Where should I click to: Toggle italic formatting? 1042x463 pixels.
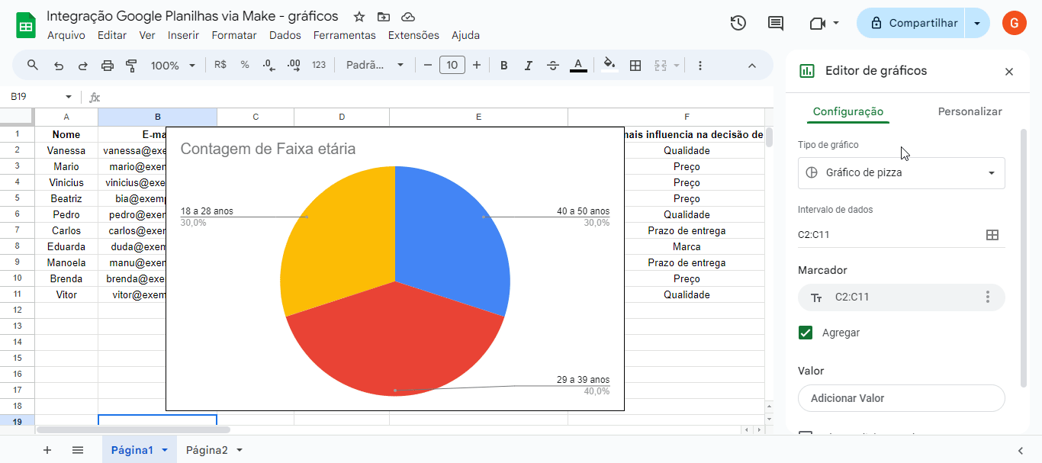click(528, 65)
